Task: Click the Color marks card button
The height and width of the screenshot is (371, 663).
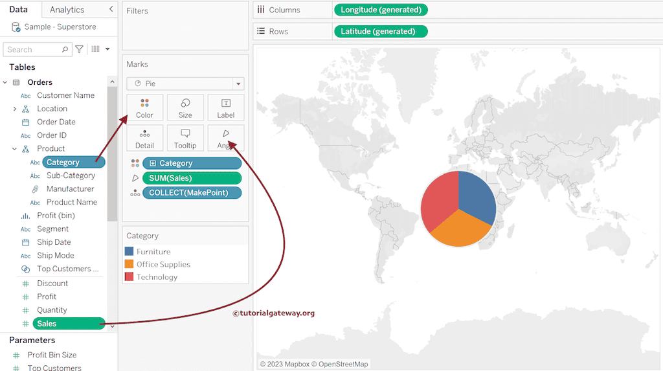Action: point(144,108)
